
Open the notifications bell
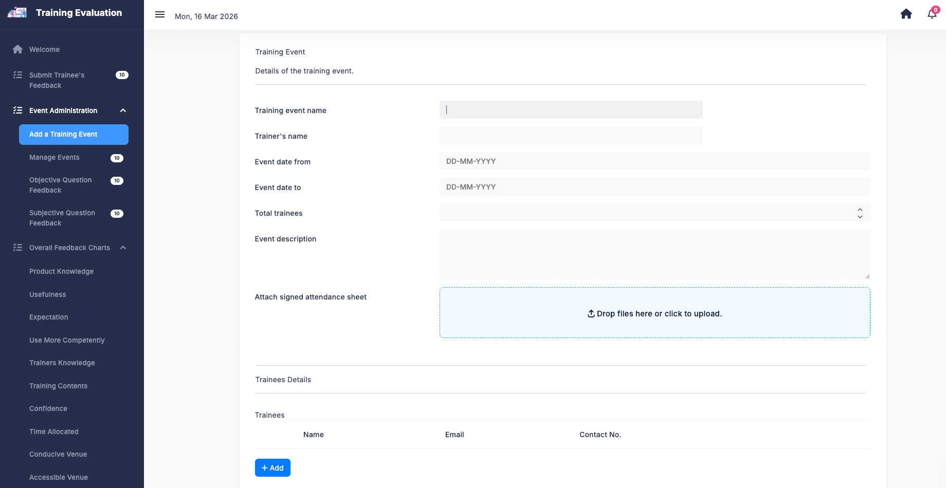(932, 14)
